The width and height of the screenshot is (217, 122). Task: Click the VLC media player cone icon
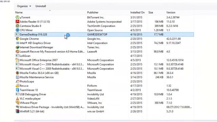[x=17, y=99]
